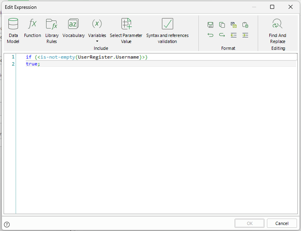Click the copy documents icon

(x=234, y=25)
